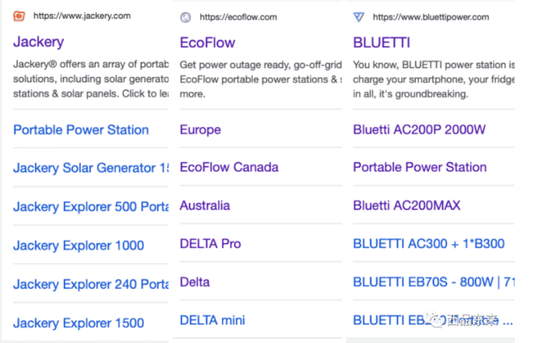Open the BLUETTI main result title
The width and height of the screenshot is (549, 343).
(382, 43)
